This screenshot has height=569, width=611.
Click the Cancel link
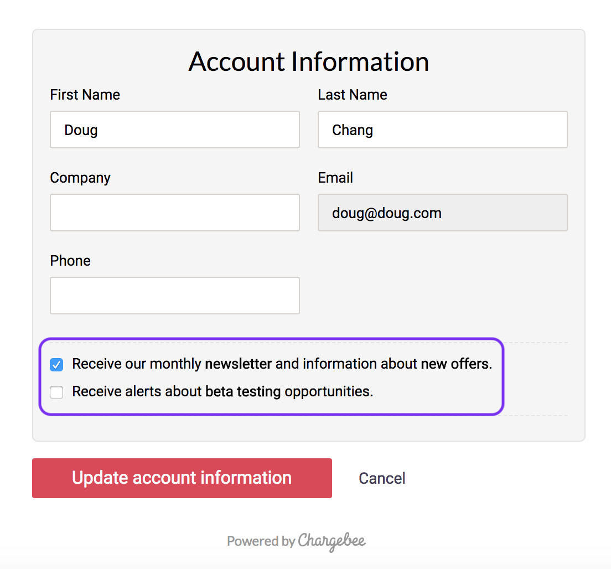pos(382,478)
